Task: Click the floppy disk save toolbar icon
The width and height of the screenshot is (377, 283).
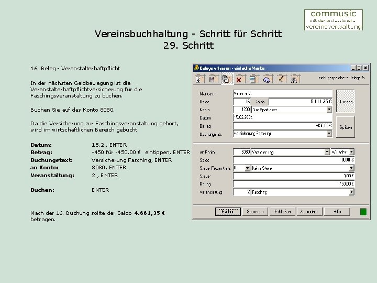Action: click(212, 79)
